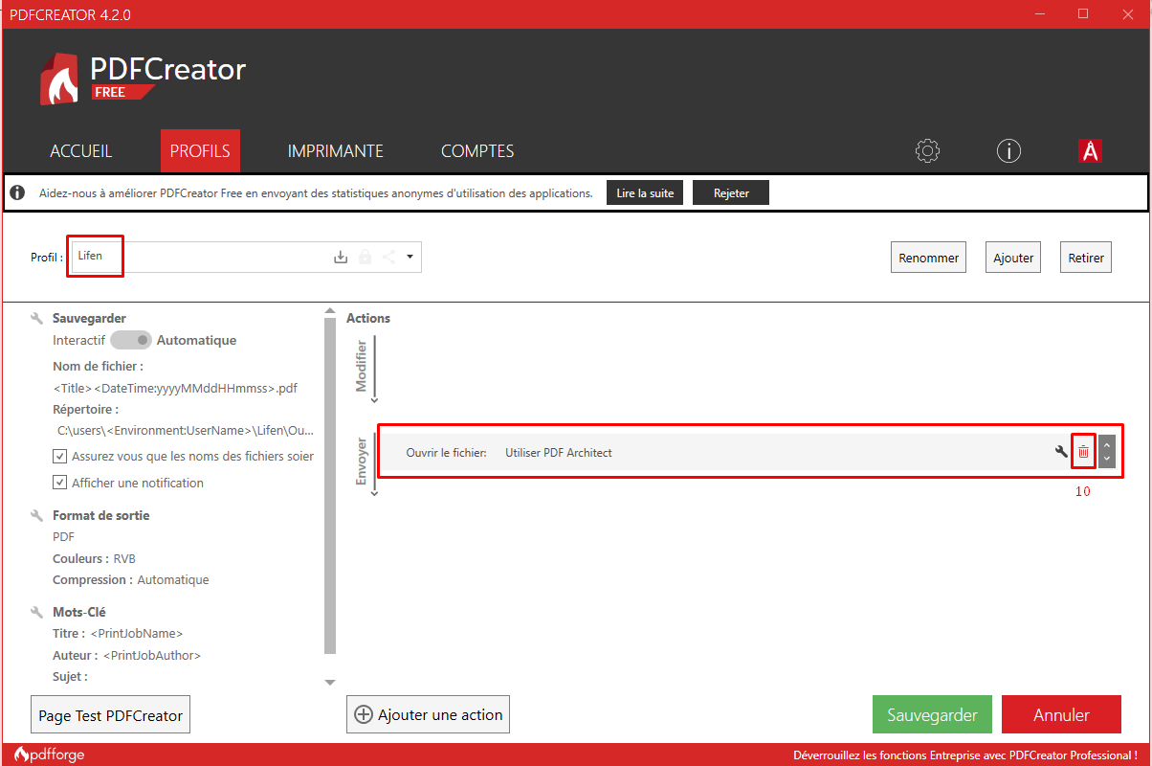The height and width of the screenshot is (766, 1152).
Task: Delete the Ouvrir le fichier action
Action: tap(1083, 452)
